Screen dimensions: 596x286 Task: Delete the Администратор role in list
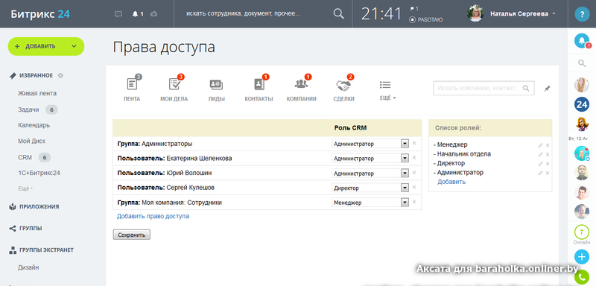[x=548, y=173]
